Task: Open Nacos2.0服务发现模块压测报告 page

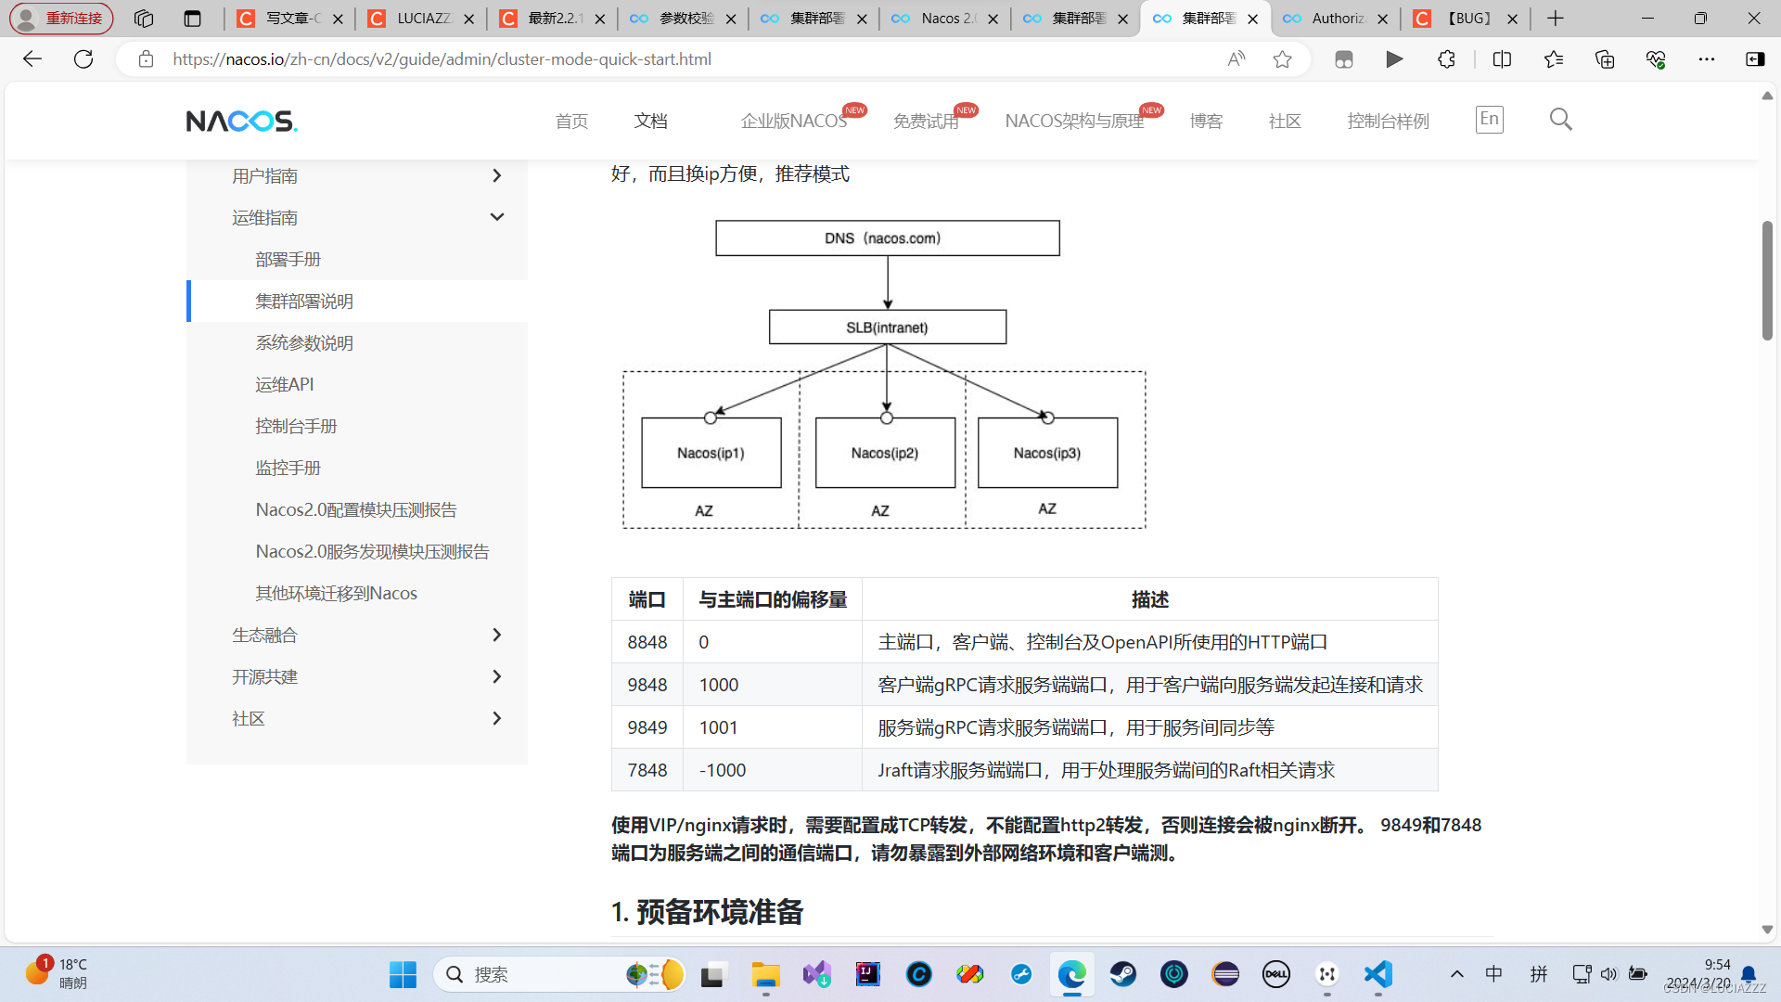Action: 372,551
